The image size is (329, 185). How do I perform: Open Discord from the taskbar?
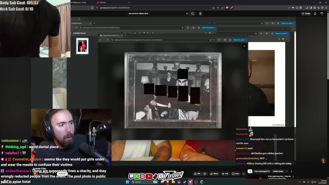coord(190,182)
